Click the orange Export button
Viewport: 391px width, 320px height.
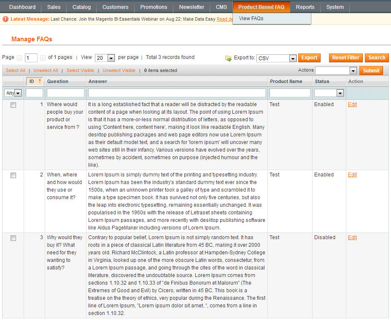pyautogui.click(x=309, y=58)
